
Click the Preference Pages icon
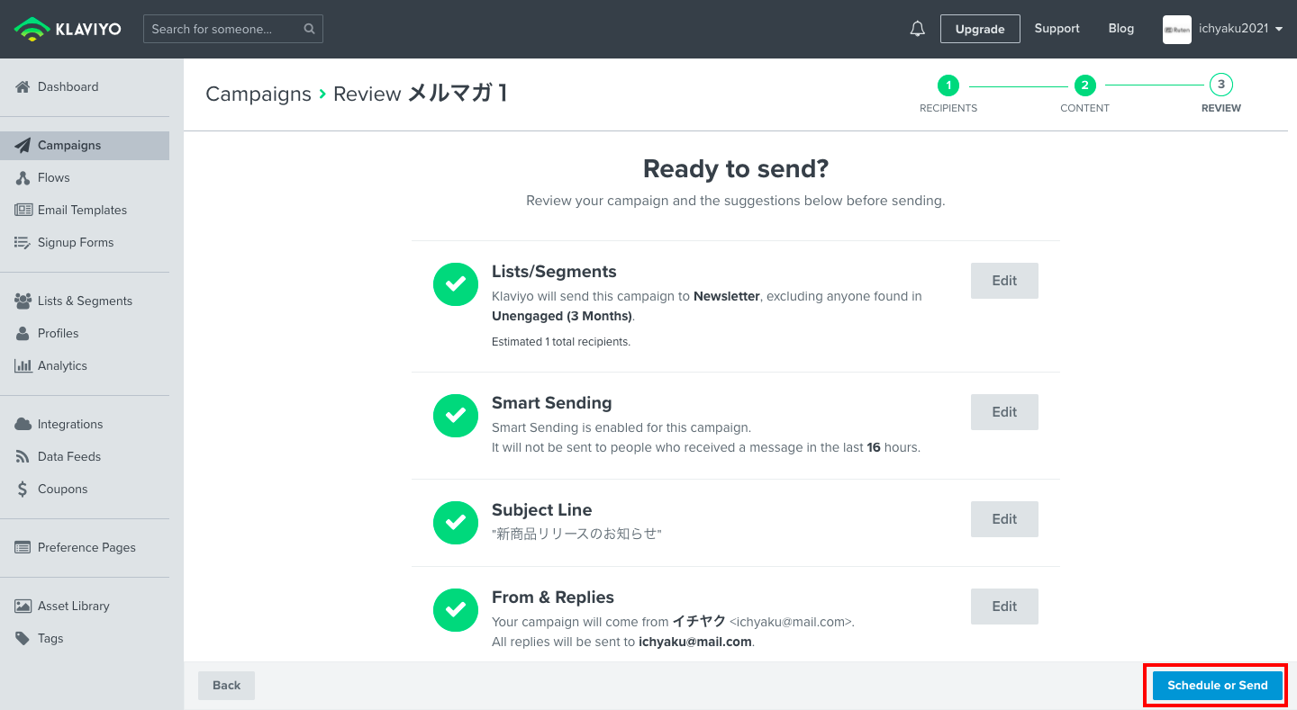click(23, 547)
